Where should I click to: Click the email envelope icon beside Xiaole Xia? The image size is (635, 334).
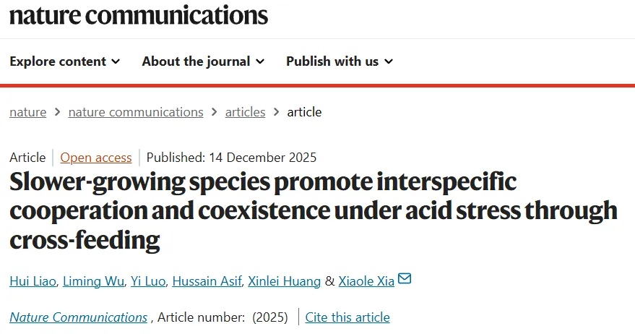[405, 279]
